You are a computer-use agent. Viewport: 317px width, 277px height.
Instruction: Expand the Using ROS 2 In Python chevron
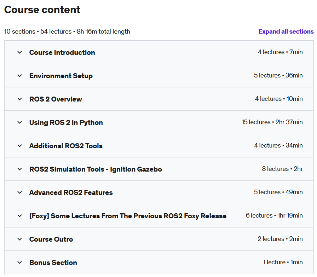pyautogui.click(x=19, y=122)
